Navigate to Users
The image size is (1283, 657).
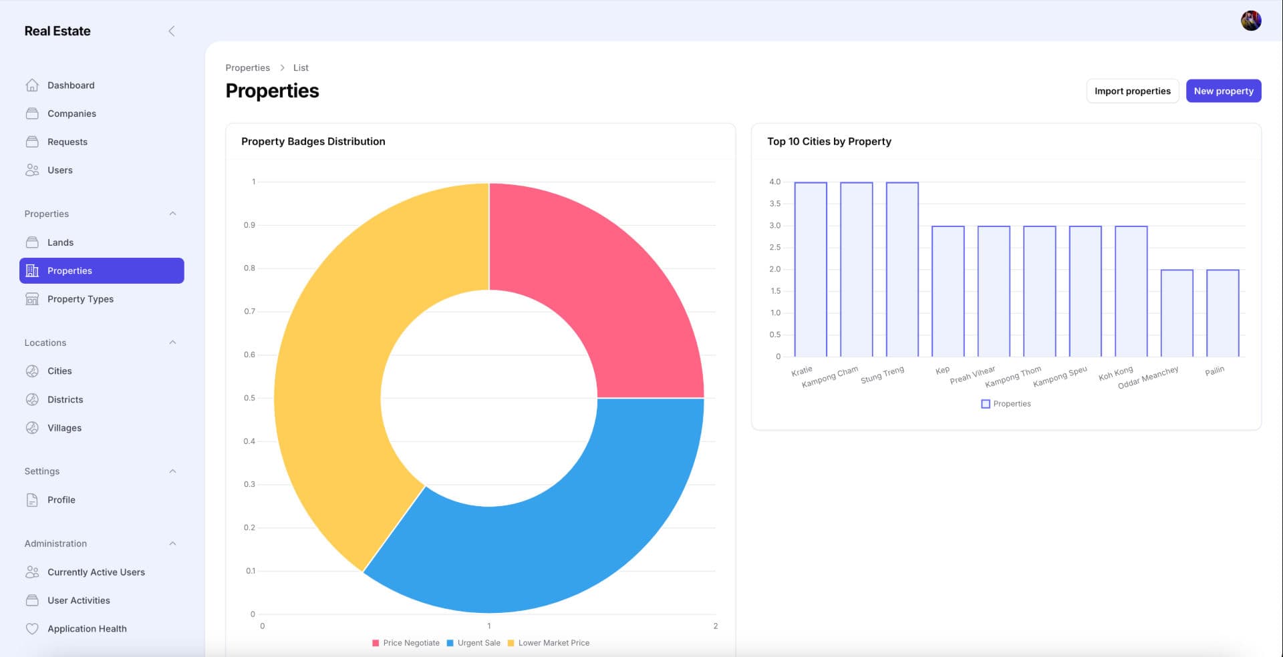[x=102, y=170]
